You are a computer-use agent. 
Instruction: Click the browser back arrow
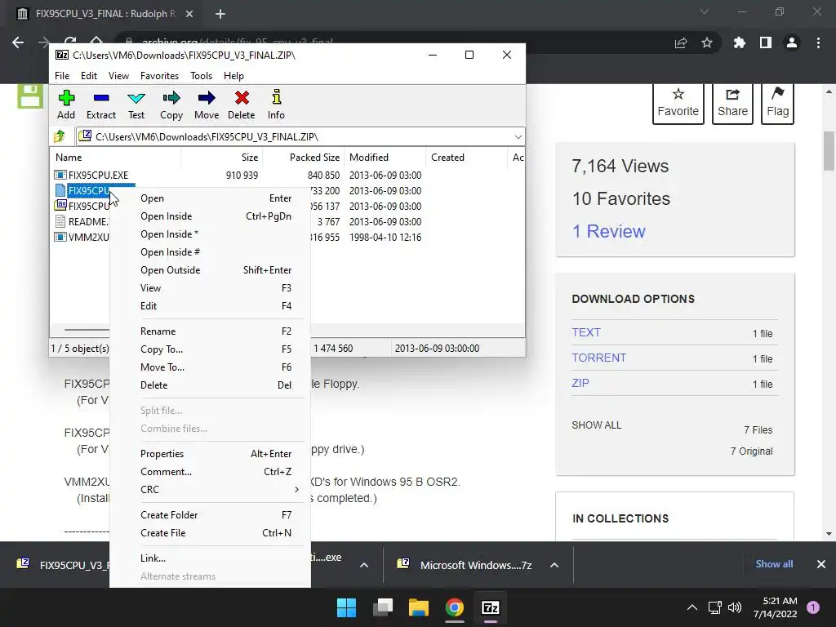tap(18, 42)
